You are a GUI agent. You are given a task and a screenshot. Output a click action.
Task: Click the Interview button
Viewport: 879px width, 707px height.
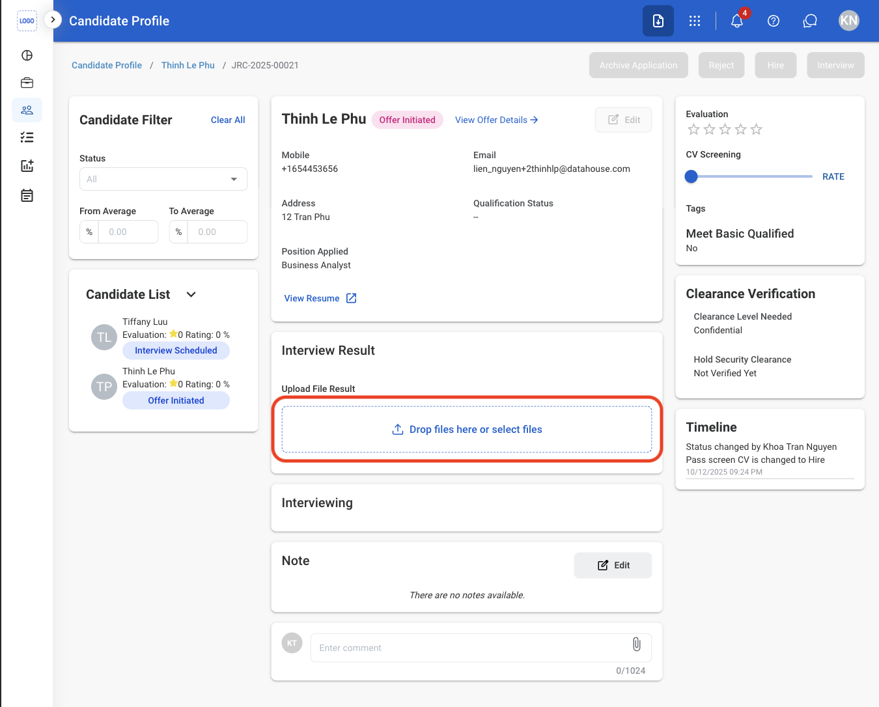(835, 65)
